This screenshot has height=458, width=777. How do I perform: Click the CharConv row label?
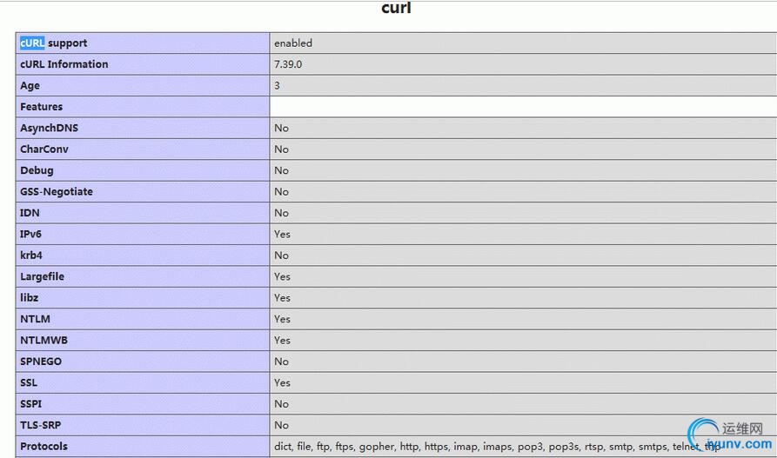coord(44,149)
